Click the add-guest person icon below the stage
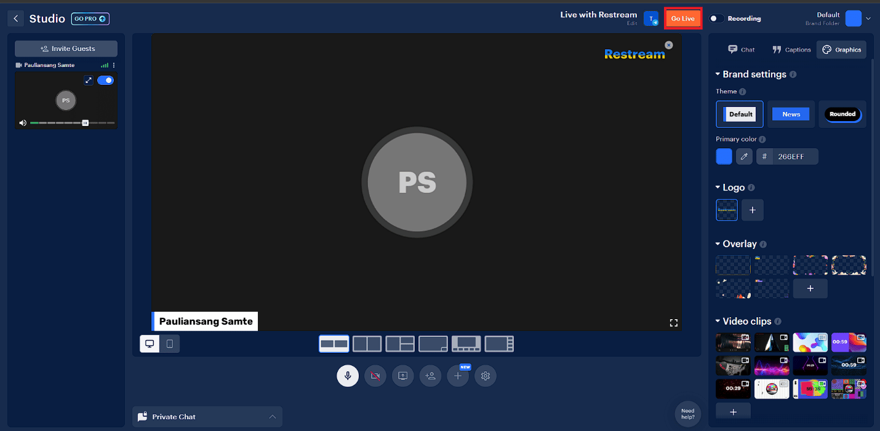The image size is (880, 431). coord(431,376)
